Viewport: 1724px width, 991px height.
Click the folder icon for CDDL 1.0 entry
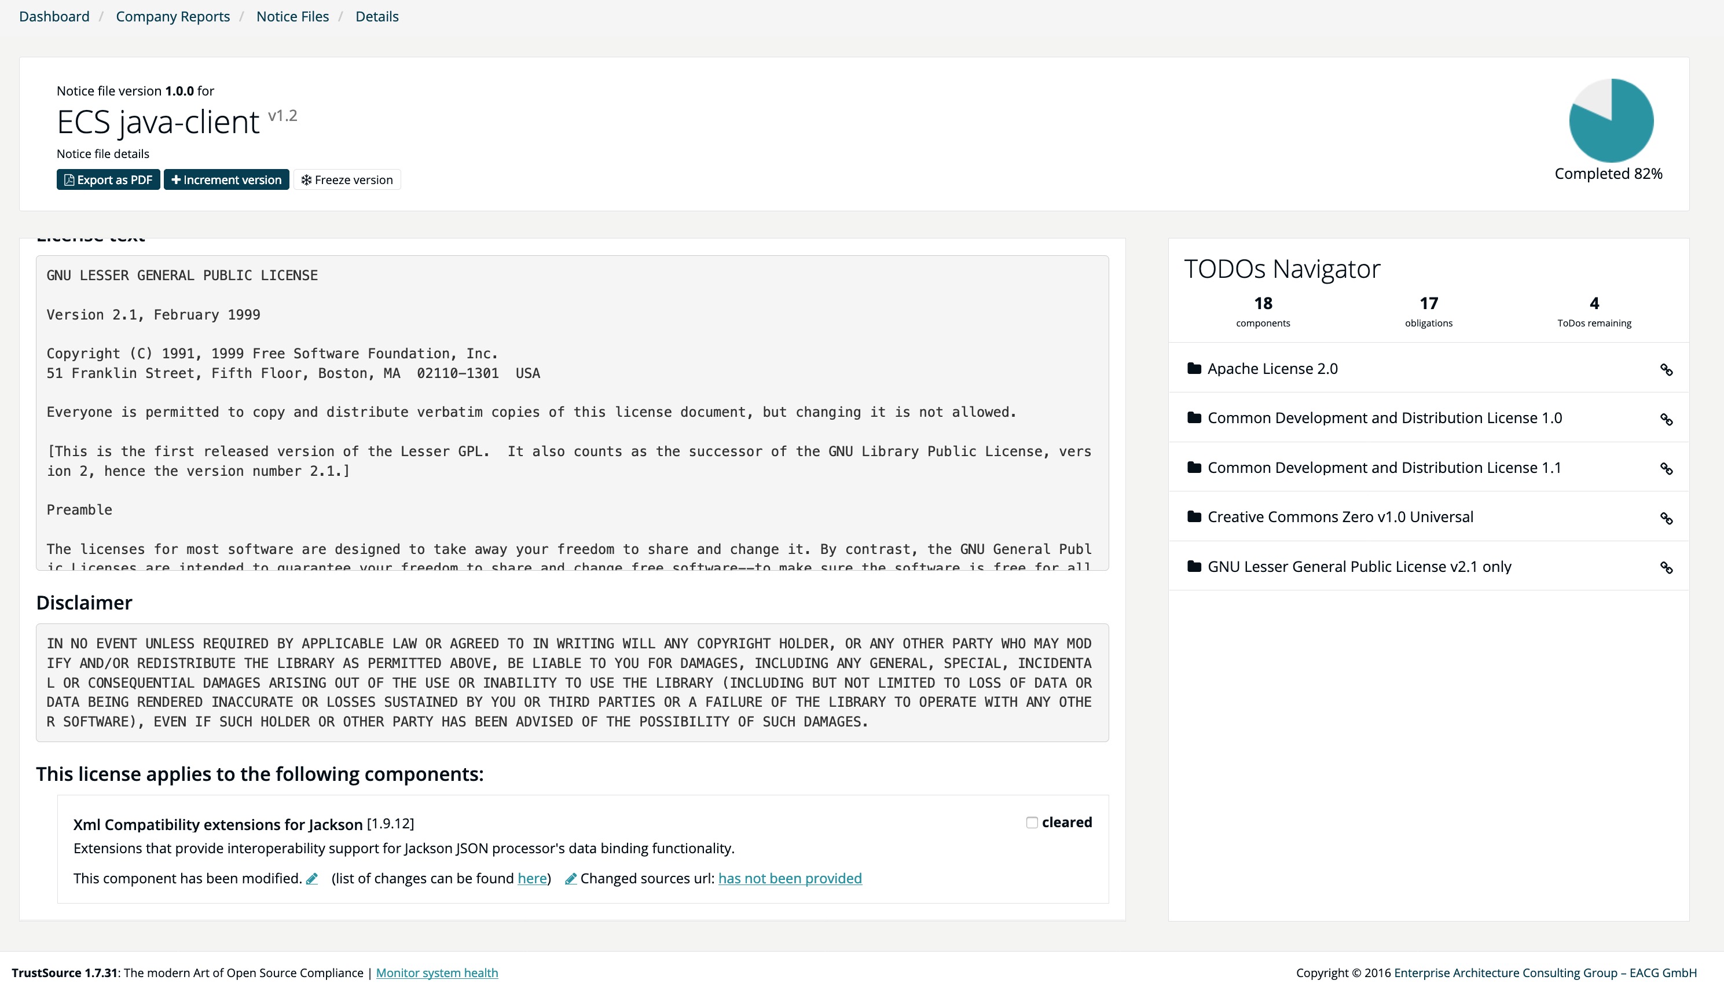[1194, 417]
